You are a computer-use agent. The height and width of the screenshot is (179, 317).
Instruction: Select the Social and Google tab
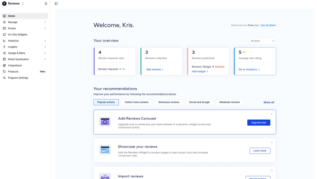click(199, 102)
